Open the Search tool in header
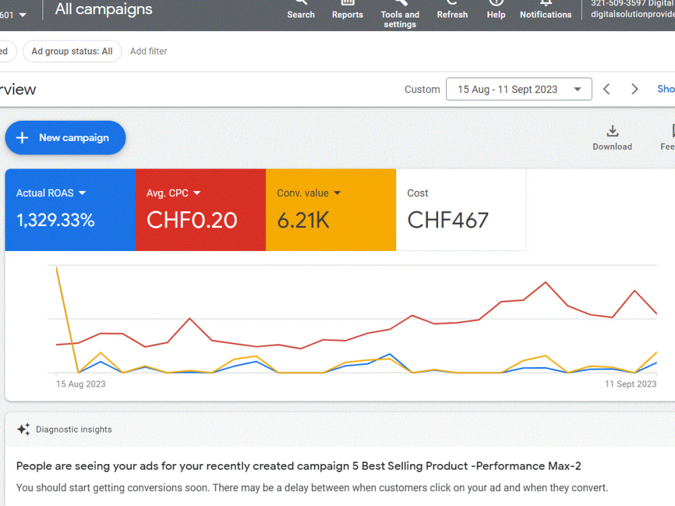 click(x=300, y=10)
